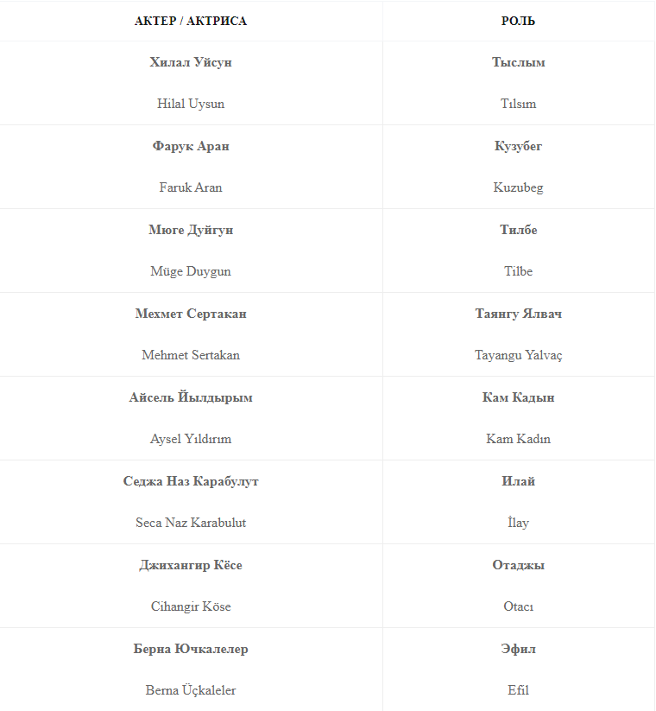
Task: Click the actress name "Берна Ючкалелер"
Action: 191,649
